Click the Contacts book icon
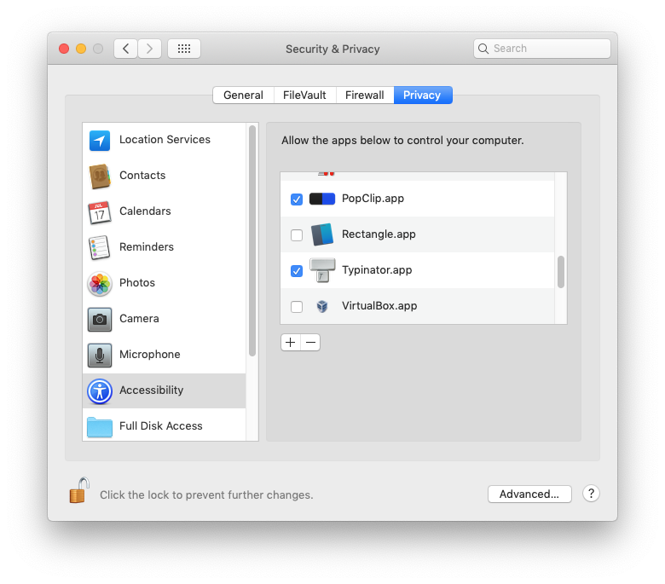The width and height of the screenshot is (665, 584). [100, 176]
